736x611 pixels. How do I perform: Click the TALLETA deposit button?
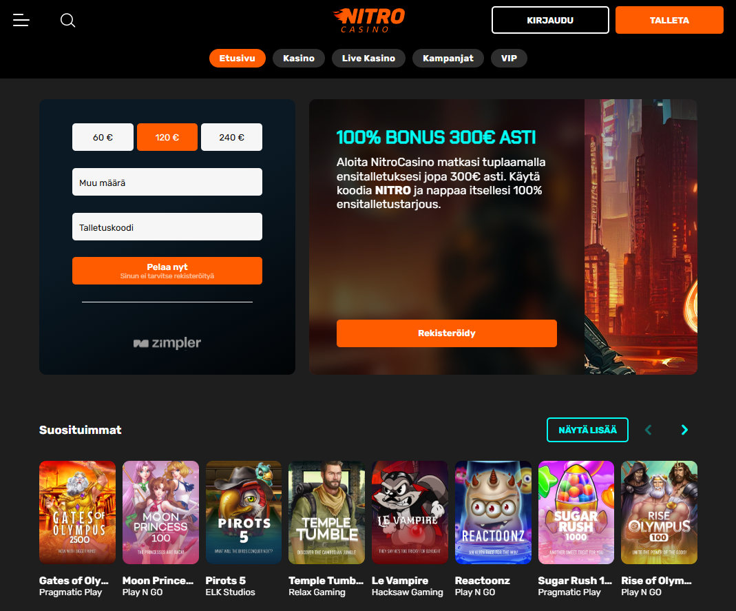click(x=669, y=20)
